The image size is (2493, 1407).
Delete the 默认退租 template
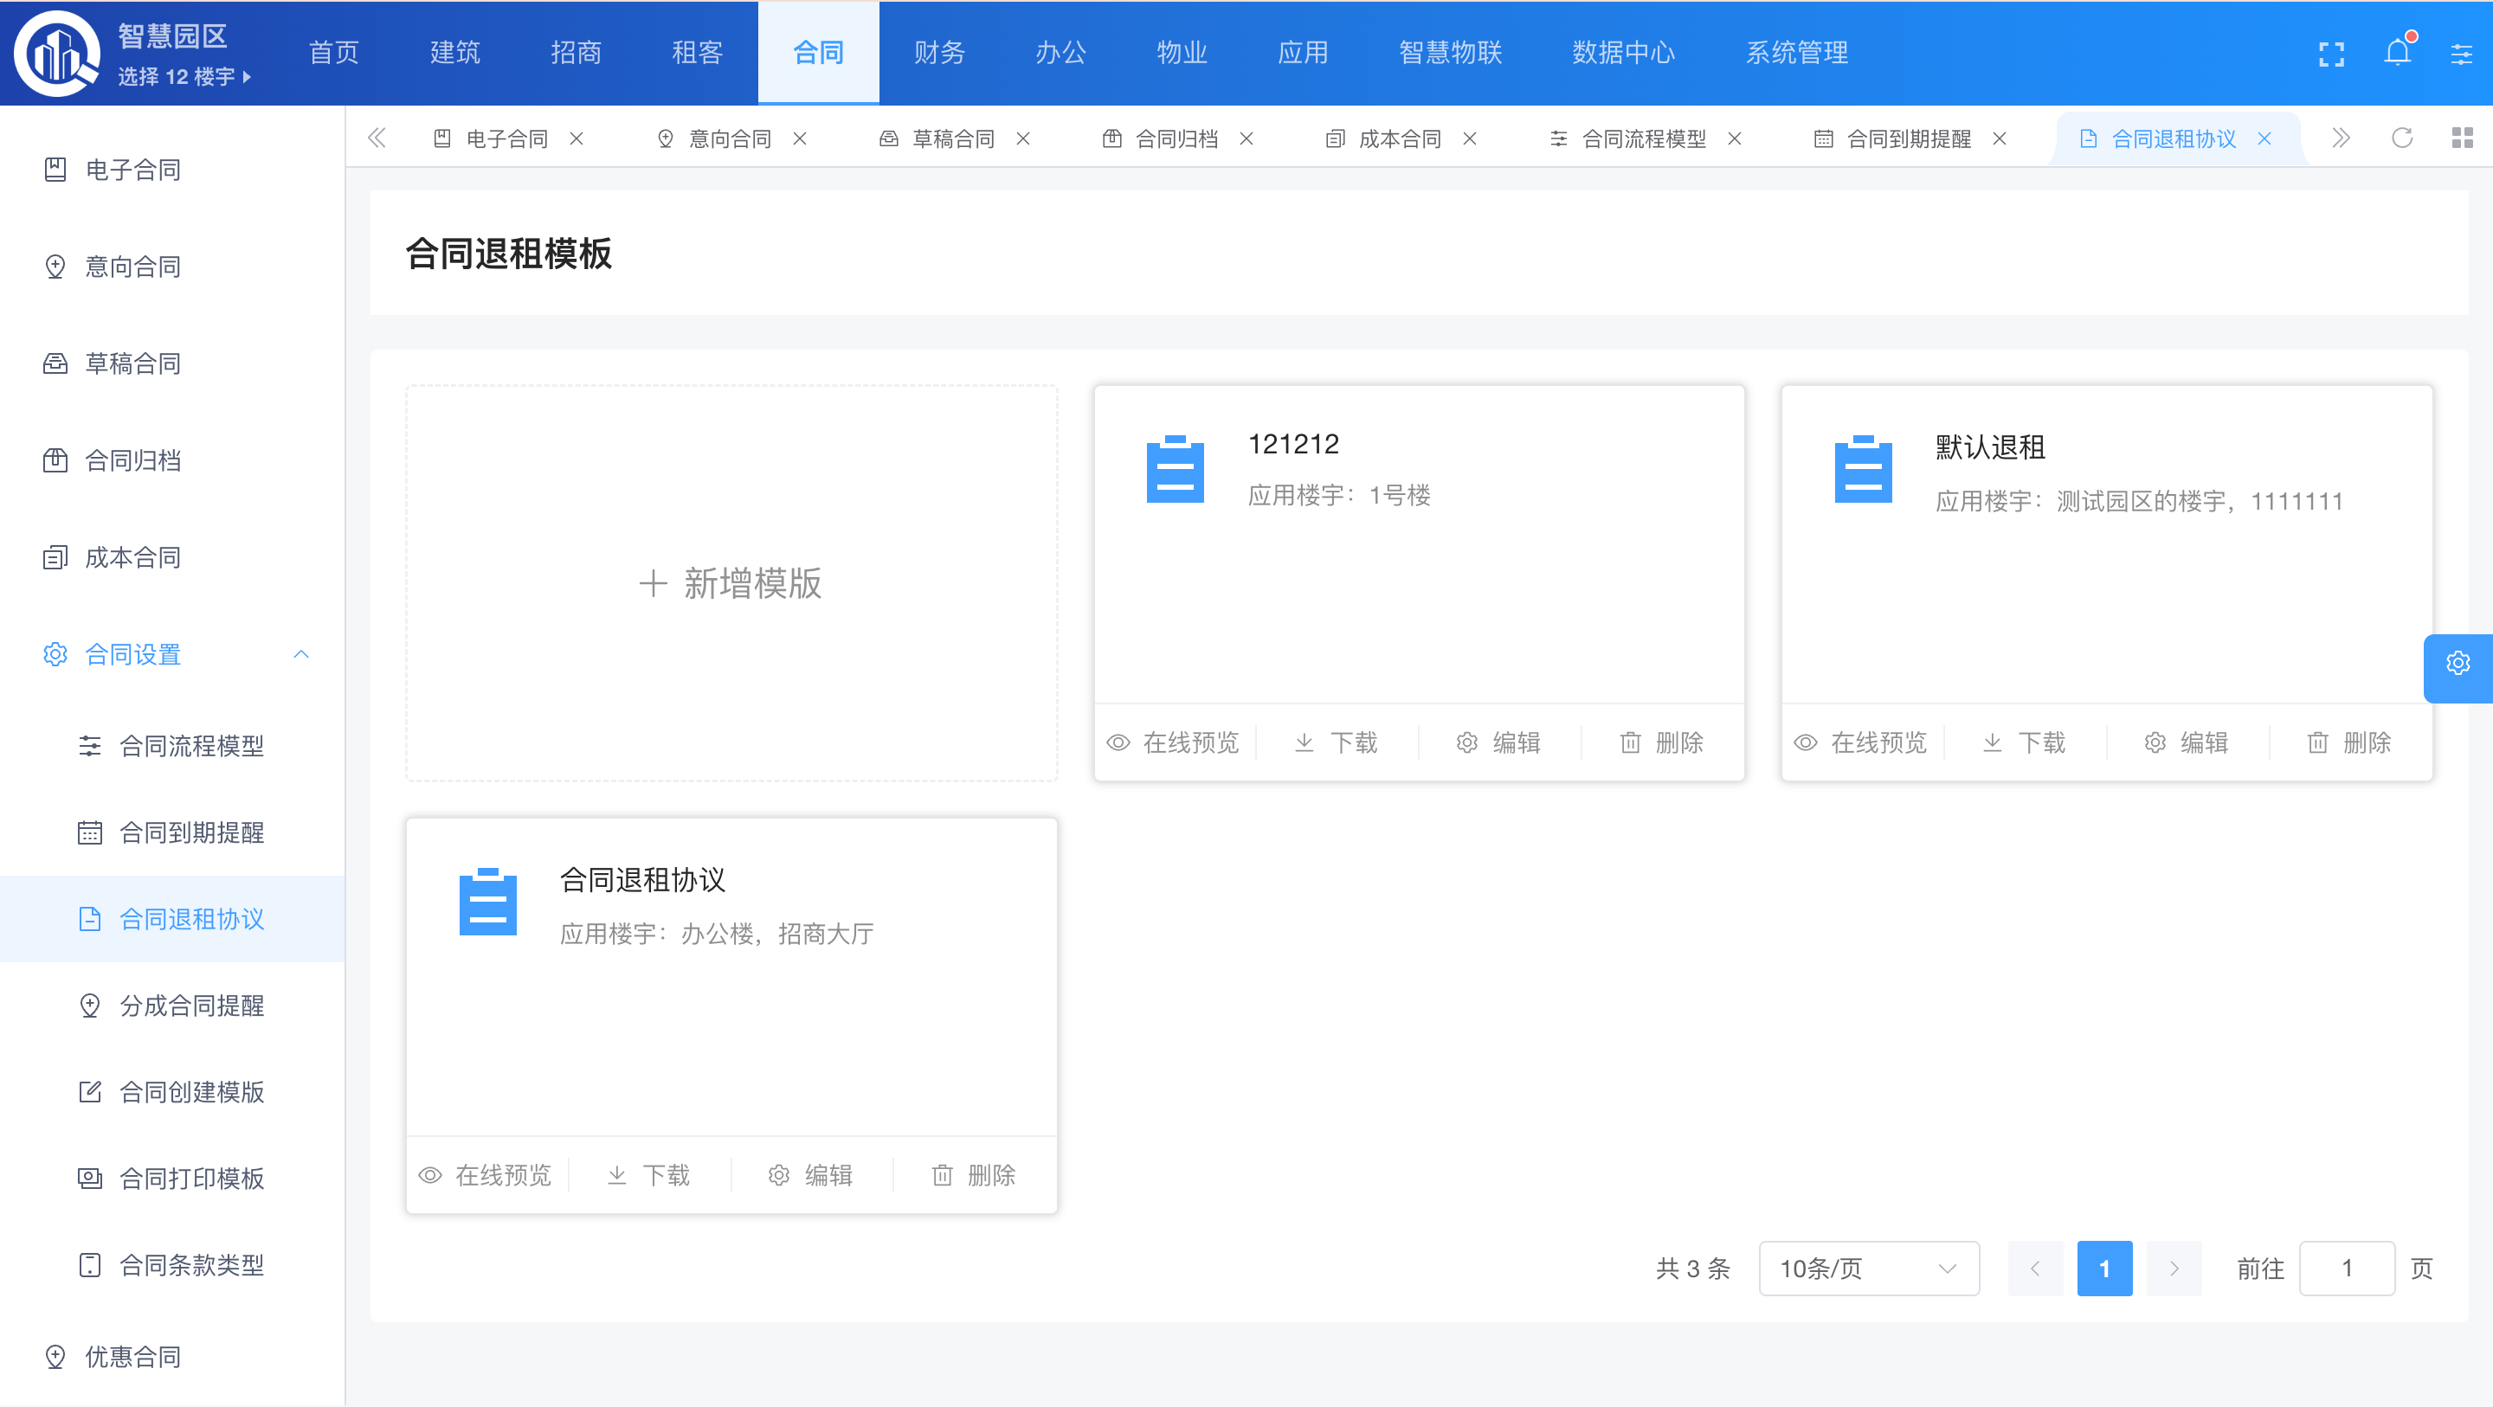(x=2348, y=742)
